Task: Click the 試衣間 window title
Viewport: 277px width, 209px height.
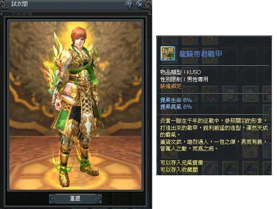Action: coord(19,4)
